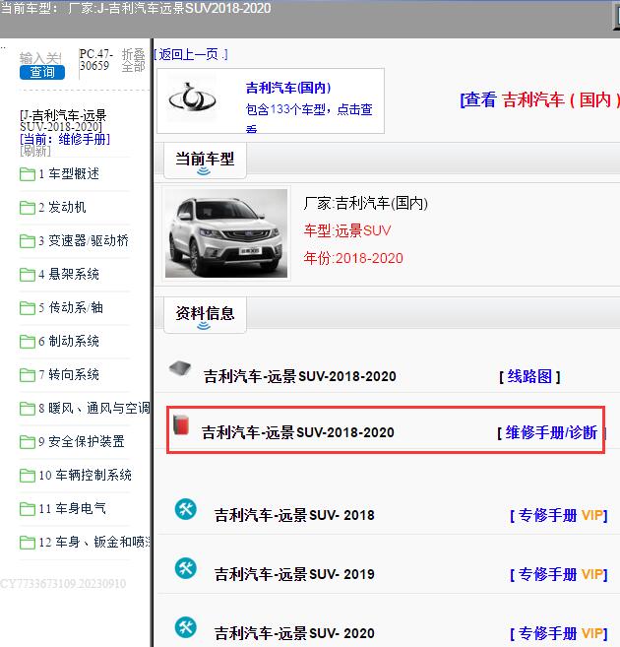Select the 资料信息 tab header
620x647 pixels.
[x=205, y=314]
